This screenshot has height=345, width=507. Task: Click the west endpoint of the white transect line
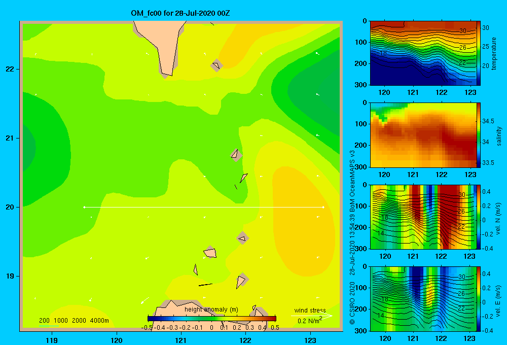(x=84, y=207)
